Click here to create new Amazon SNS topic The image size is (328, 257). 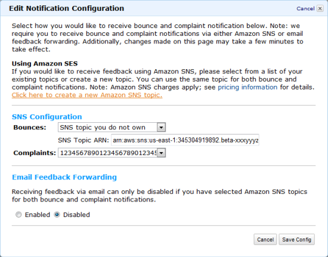(x=87, y=95)
